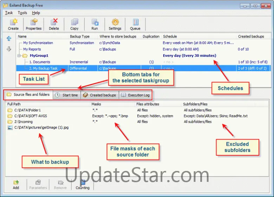Select the My Synchronization task

pyautogui.click(x=38, y=43)
